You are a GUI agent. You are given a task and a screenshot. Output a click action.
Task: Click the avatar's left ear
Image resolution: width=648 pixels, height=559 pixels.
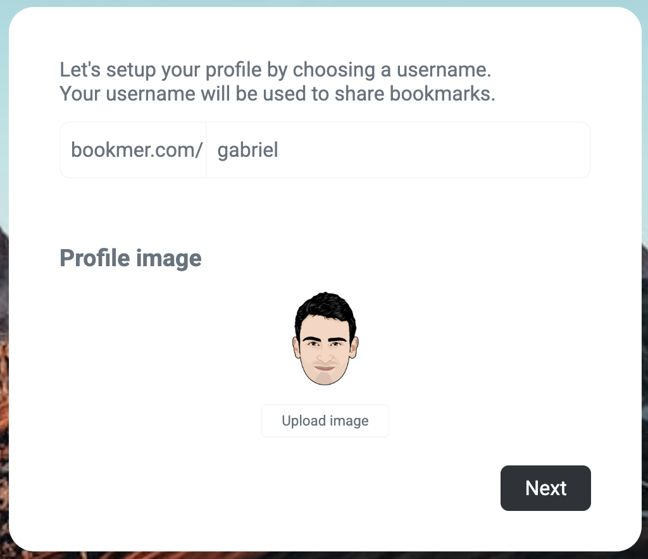point(296,348)
